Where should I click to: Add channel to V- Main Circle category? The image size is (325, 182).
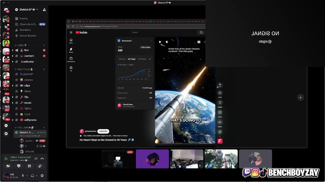pos(44,69)
